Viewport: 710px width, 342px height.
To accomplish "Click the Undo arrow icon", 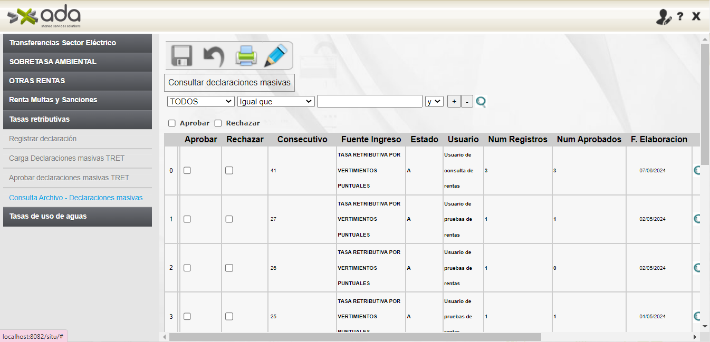I will 214,56.
